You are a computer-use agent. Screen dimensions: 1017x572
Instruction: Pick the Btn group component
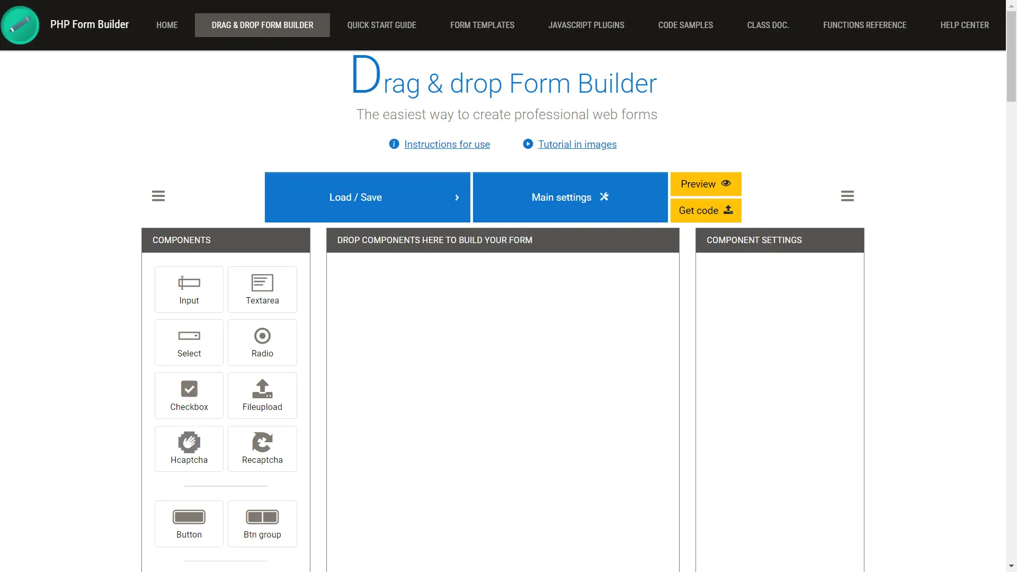click(x=262, y=523)
